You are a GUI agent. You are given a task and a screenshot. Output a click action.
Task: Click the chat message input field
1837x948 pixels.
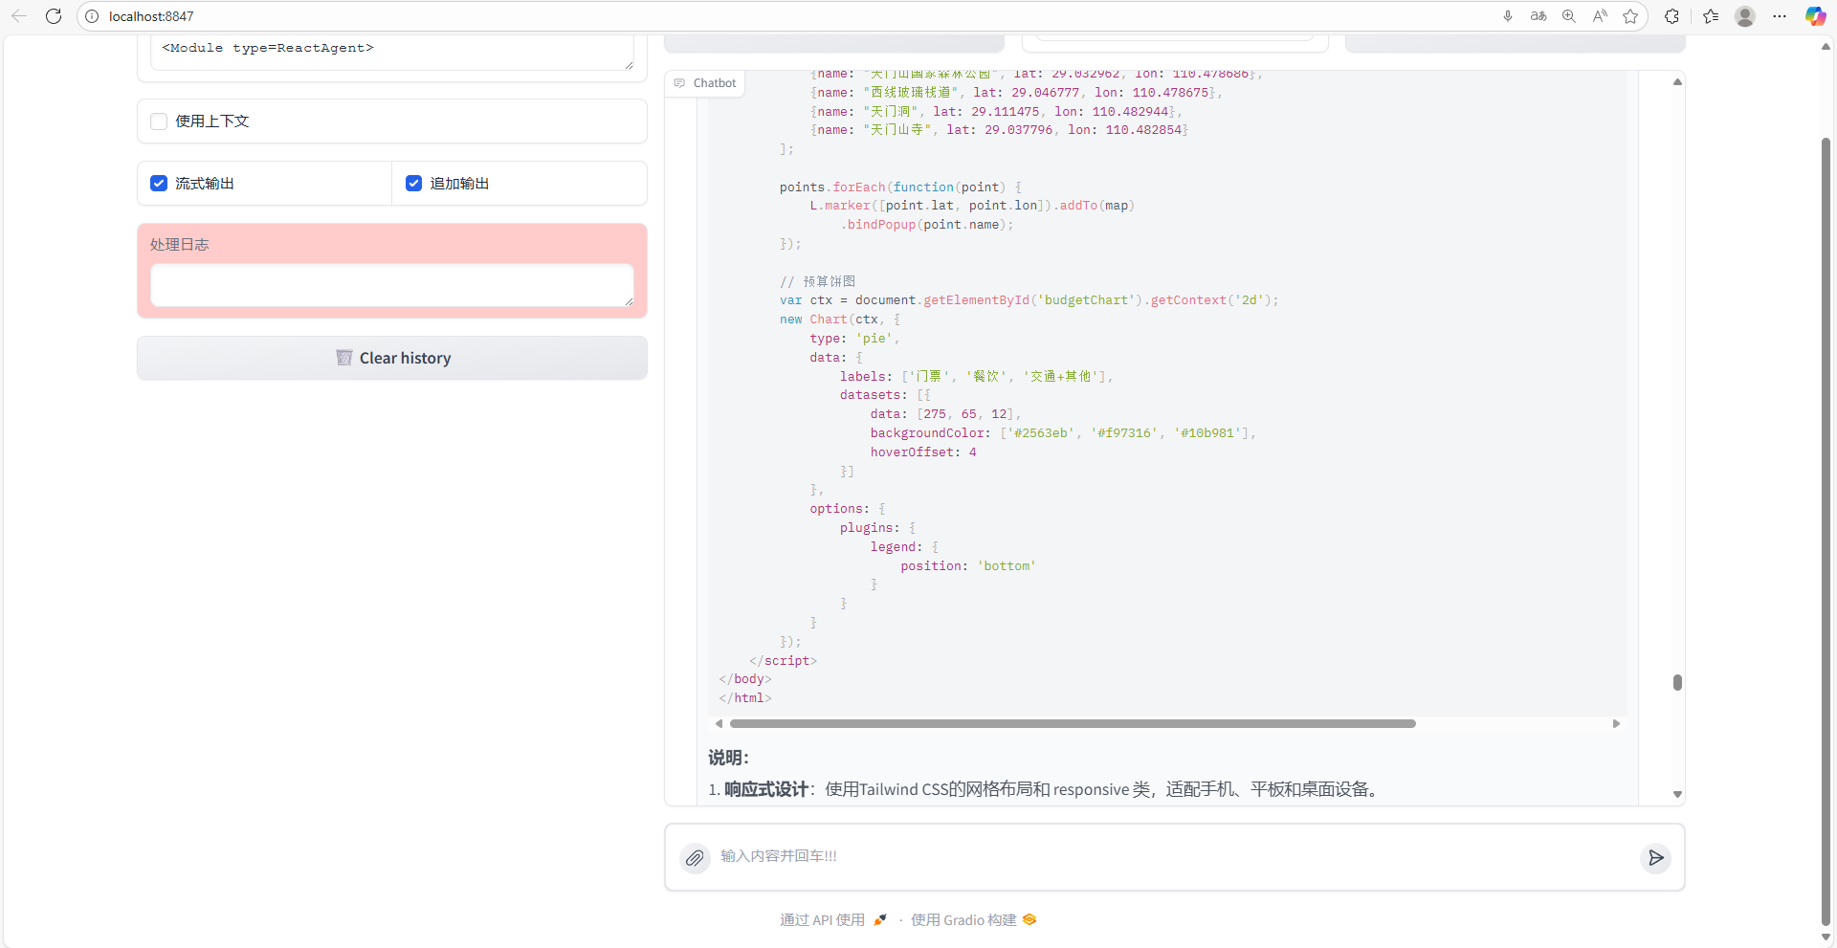1173,856
